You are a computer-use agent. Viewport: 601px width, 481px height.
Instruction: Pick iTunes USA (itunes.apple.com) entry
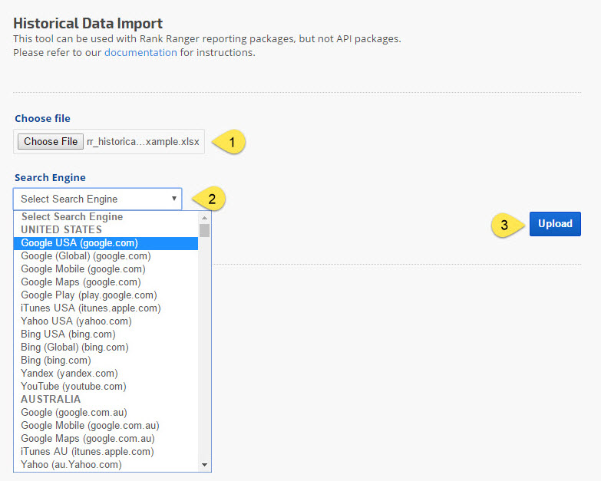pyautogui.click(x=91, y=308)
